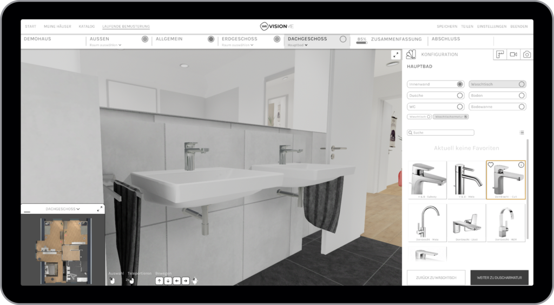Show info for the selected faucet
This screenshot has width=554, height=305.
pos(521,165)
